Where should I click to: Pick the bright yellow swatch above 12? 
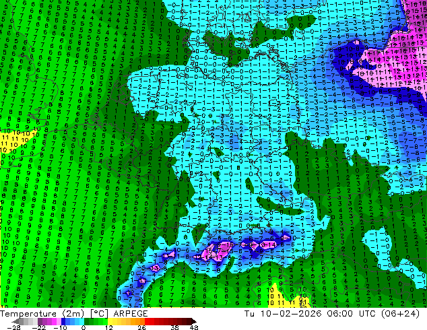[110, 321]
